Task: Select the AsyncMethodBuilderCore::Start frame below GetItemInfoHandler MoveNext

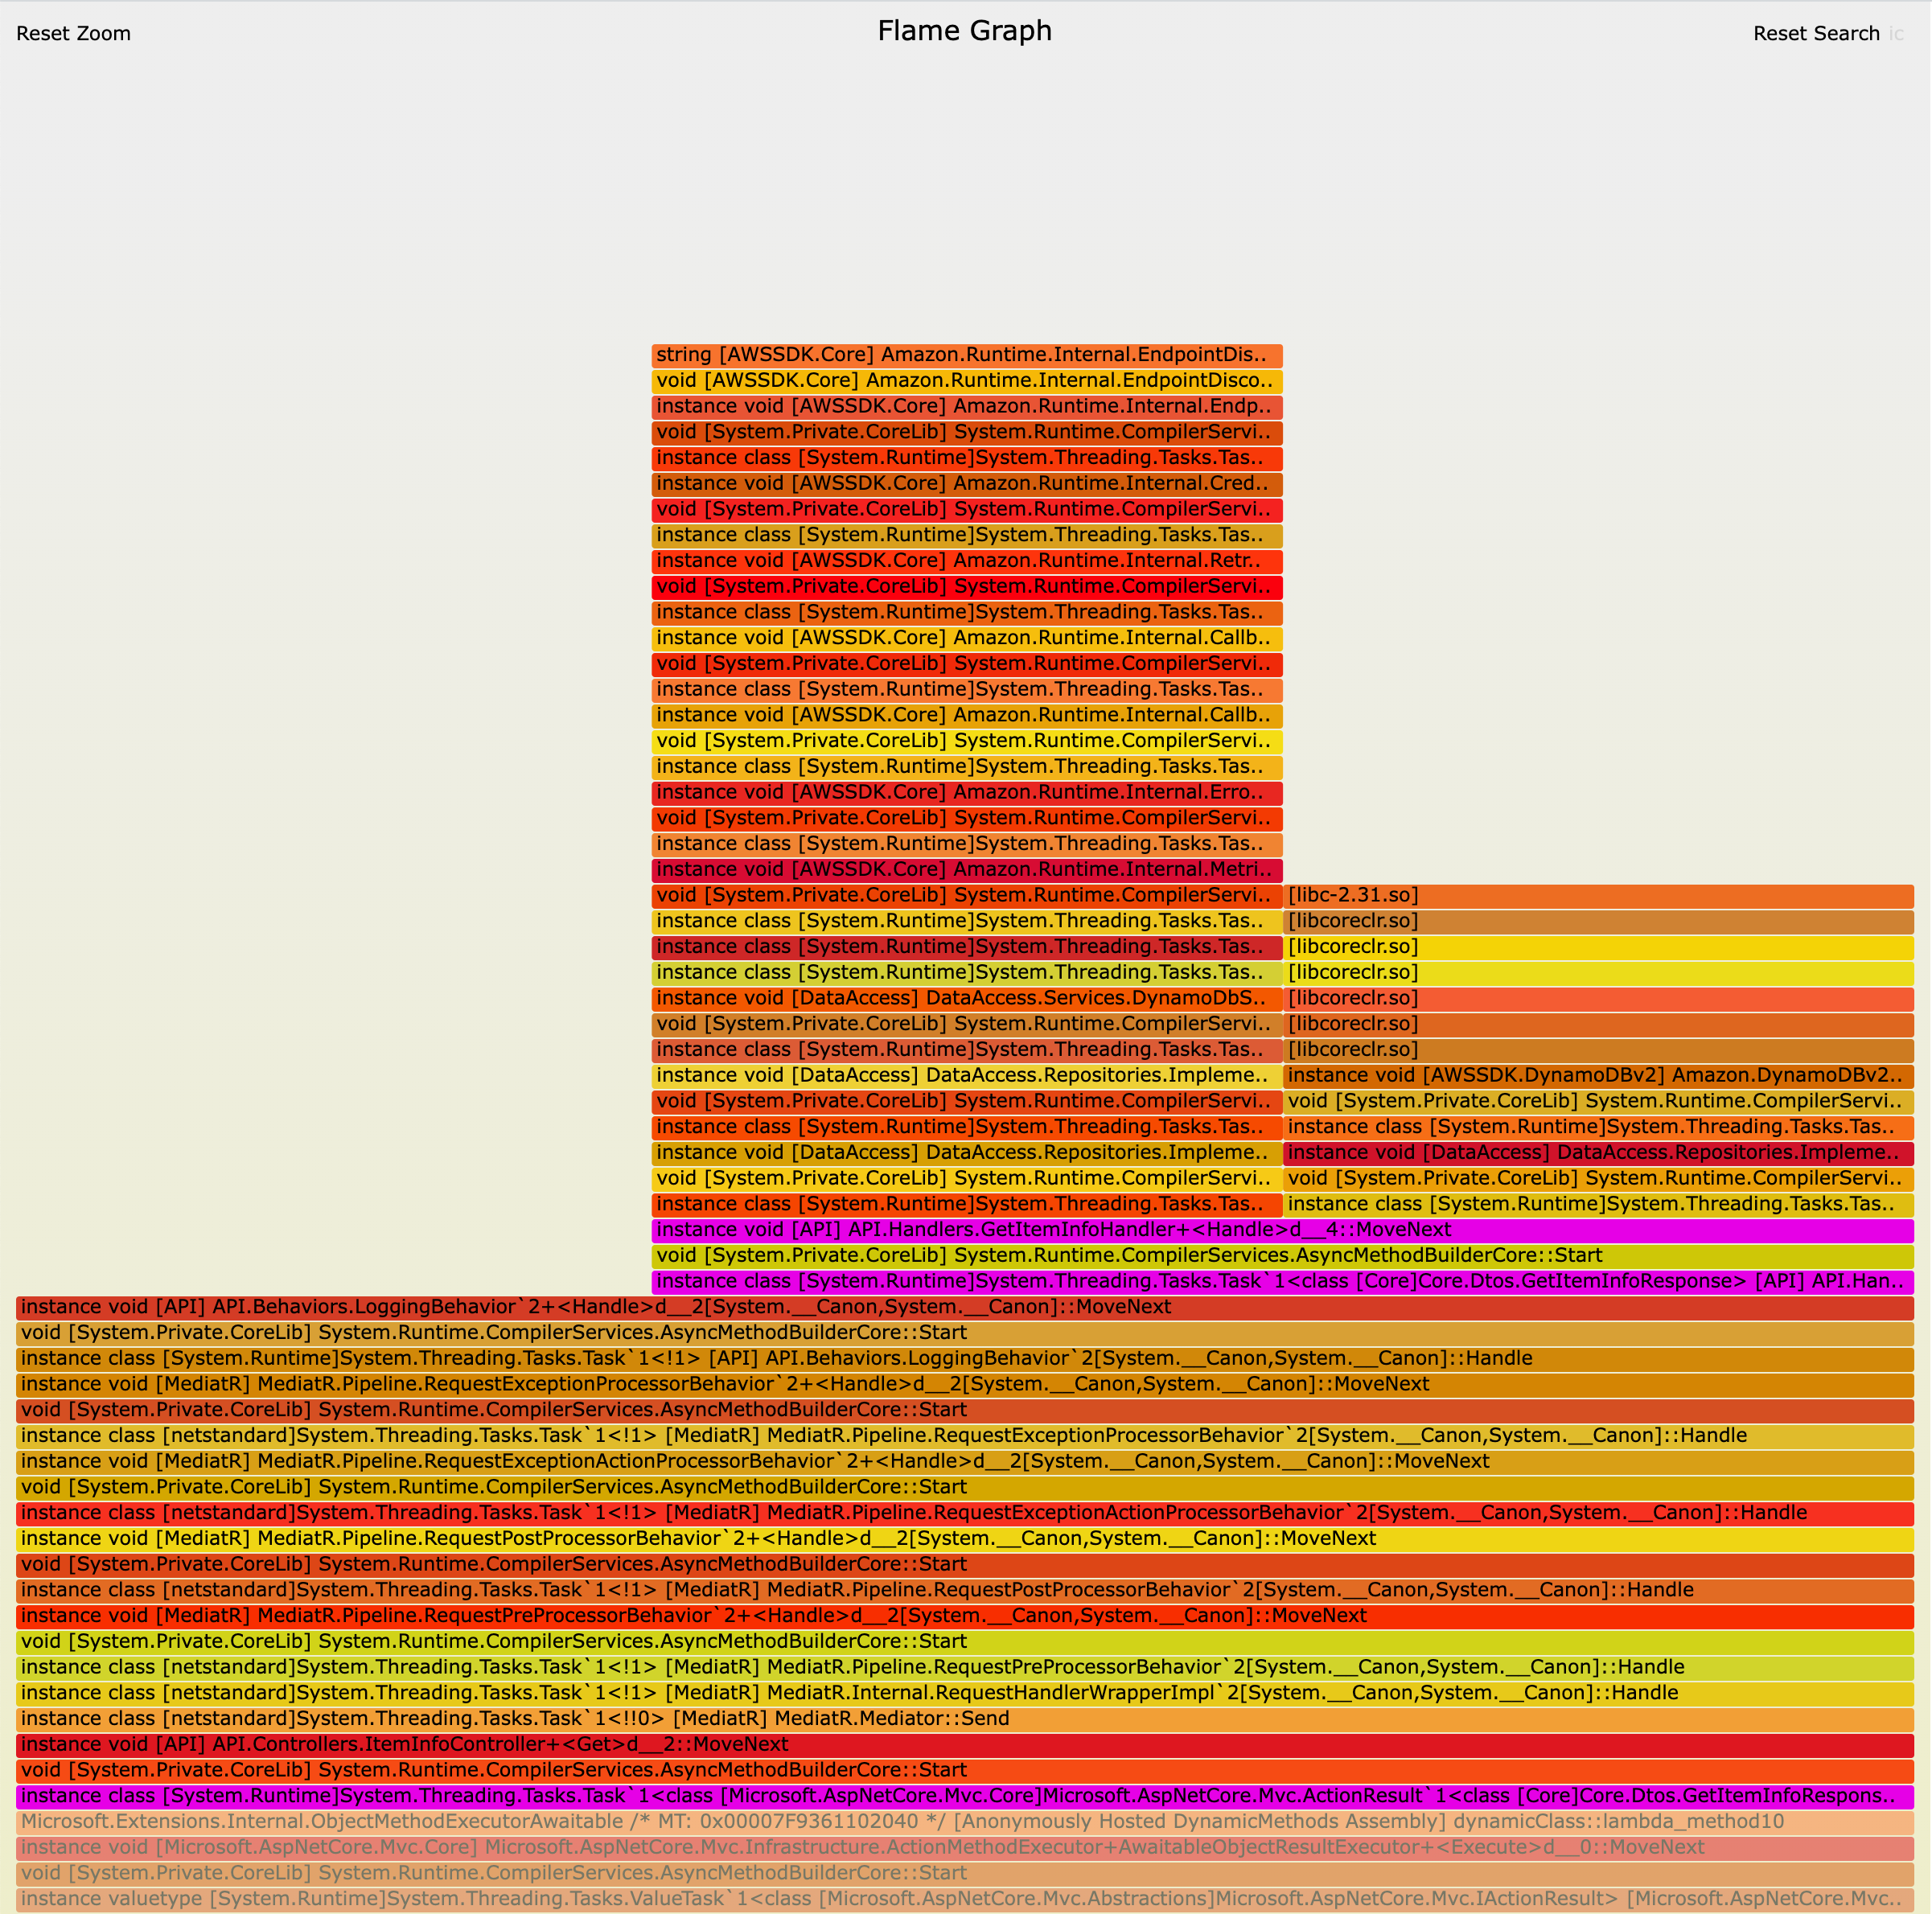Action: (x=1283, y=1256)
